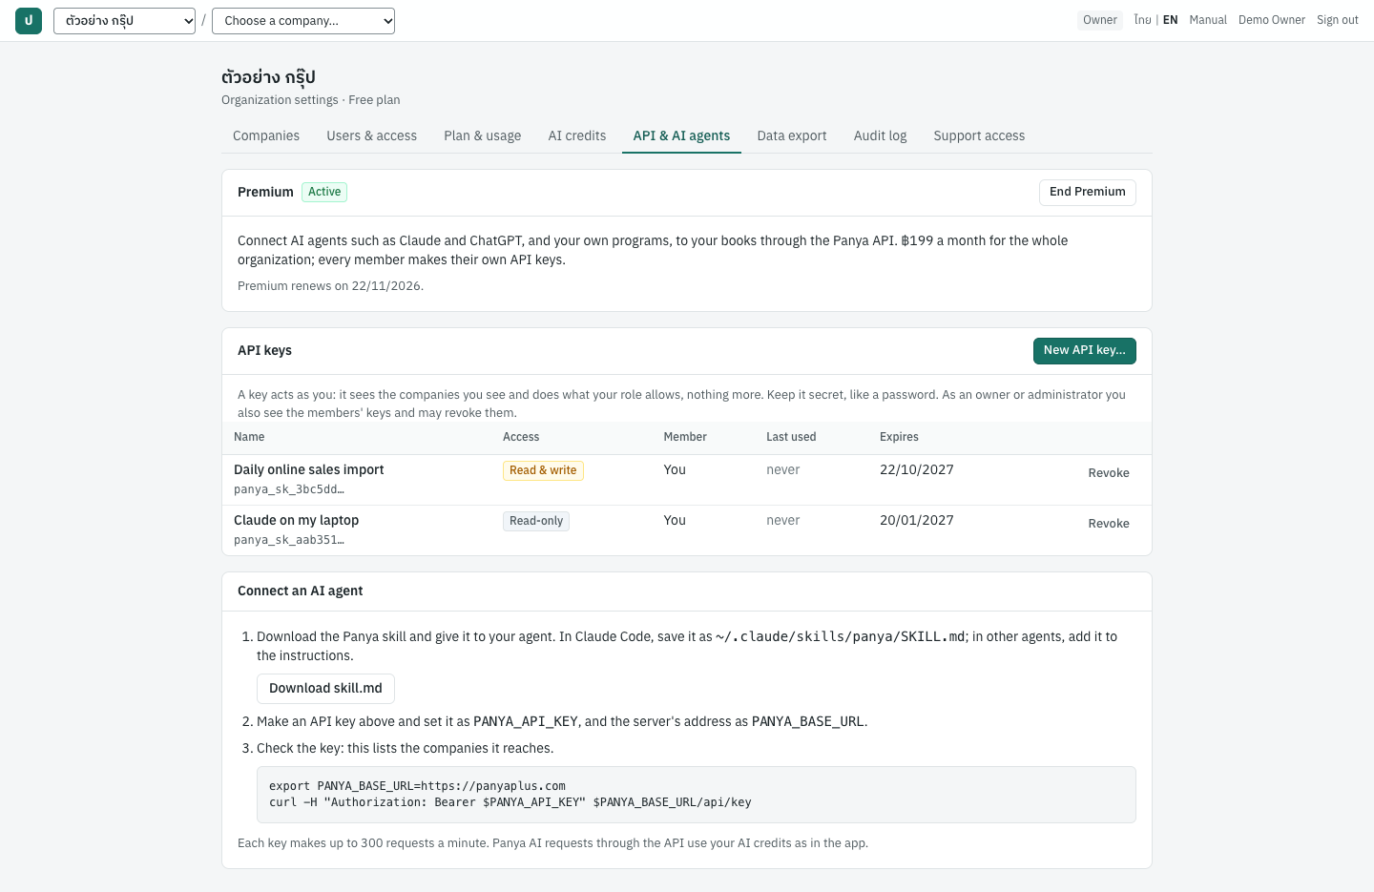Image resolution: width=1374 pixels, height=892 pixels.
Task: Click the 'Premium renews on 22/11/2026' text
Action: pos(330,285)
